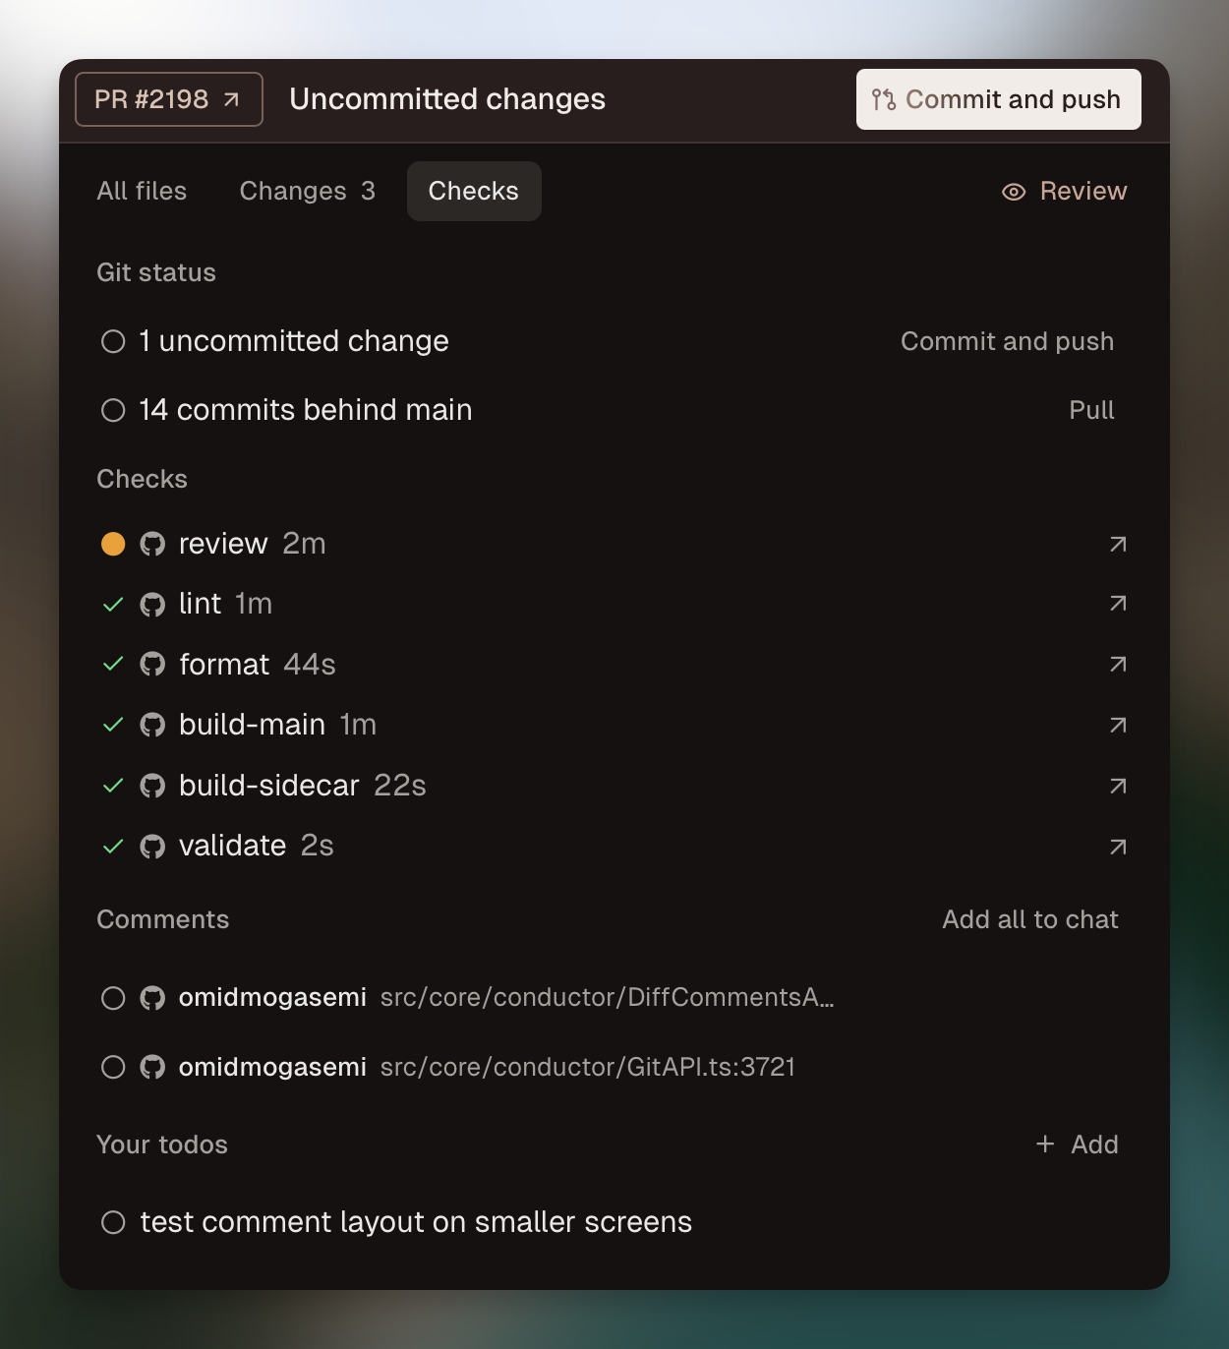Click the GitHub icon beside the review check
Viewport: 1229px width, 1349px height.
pyautogui.click(x=152, y=544)
